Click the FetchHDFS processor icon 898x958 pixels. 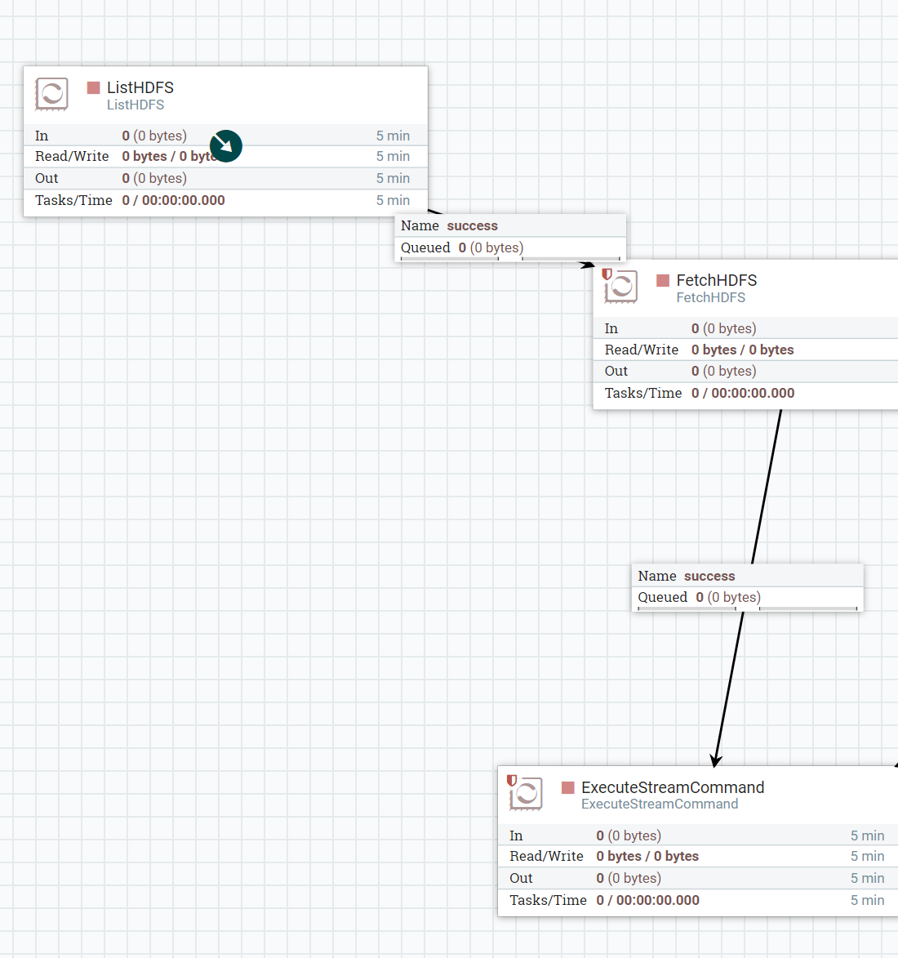coord(620,287)
